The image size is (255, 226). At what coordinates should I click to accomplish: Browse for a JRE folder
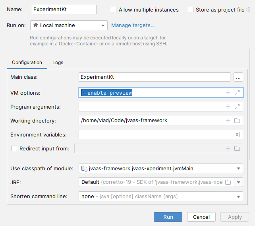(228, 182)
